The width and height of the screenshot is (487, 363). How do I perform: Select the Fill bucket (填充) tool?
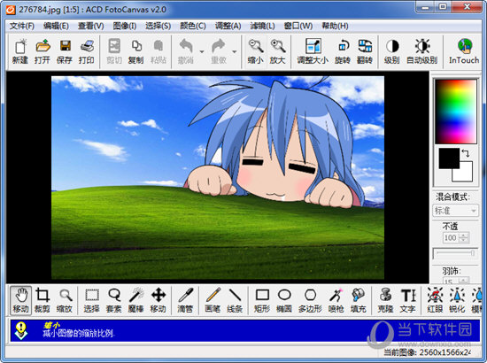point(358,300)
